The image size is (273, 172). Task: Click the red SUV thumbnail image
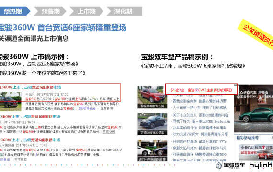pyautogui.click(x=152, y=97)
